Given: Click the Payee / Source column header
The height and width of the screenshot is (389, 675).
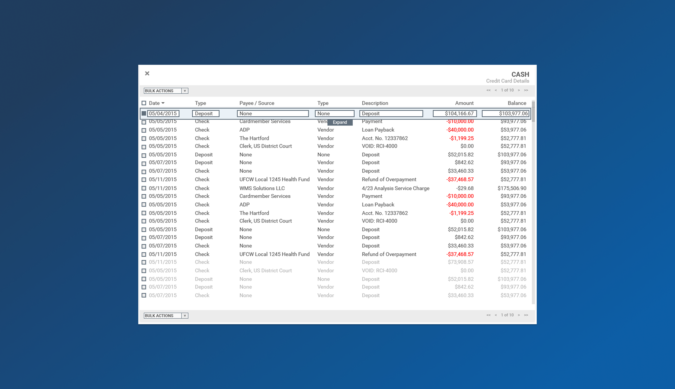Looking at the screenshot, I should [257, 103].
